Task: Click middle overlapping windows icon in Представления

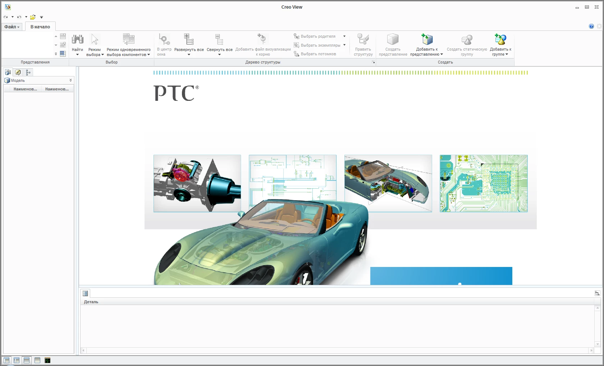Action: (63, 45)
